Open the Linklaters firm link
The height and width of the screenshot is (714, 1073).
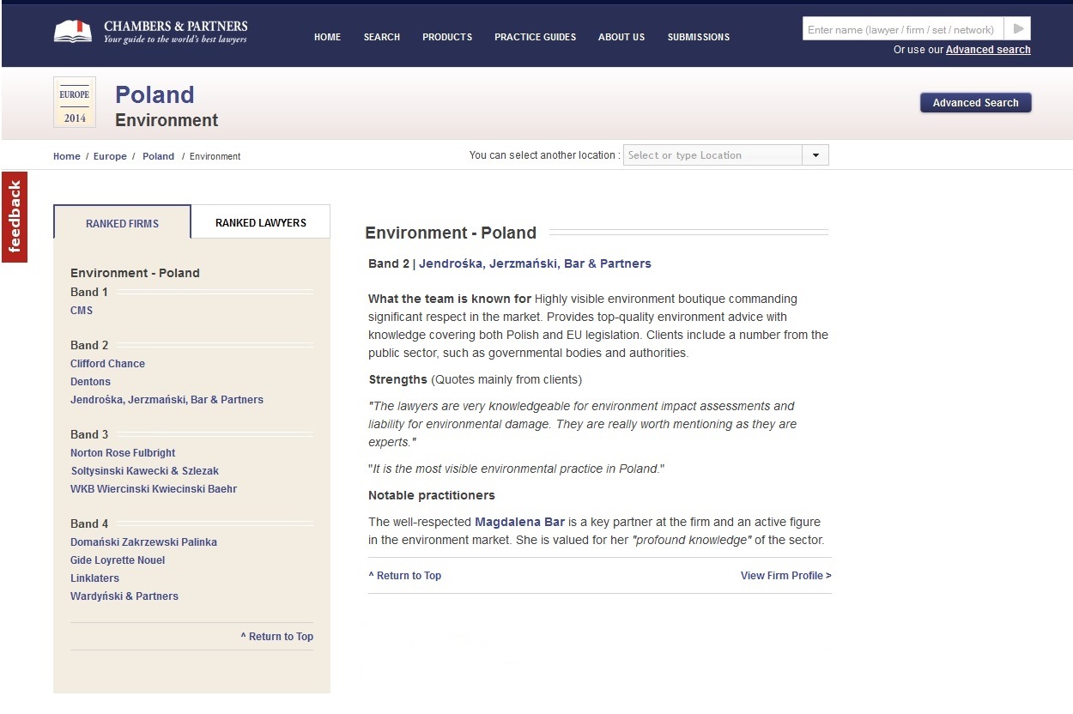coord(94,578)
